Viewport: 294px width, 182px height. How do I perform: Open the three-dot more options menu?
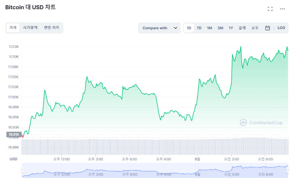tap(282, 9)
